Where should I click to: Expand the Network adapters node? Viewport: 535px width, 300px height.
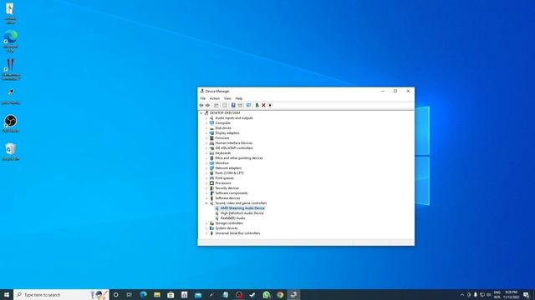[206, 168]
